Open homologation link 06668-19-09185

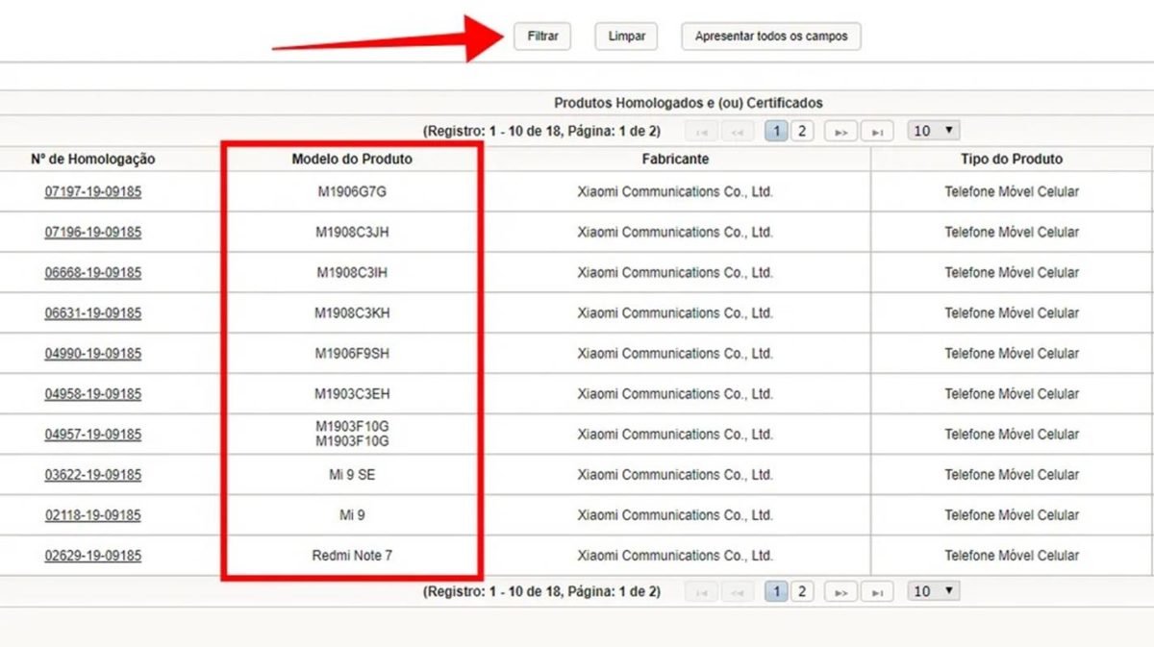pyautogui.click(x=93, y=272)
